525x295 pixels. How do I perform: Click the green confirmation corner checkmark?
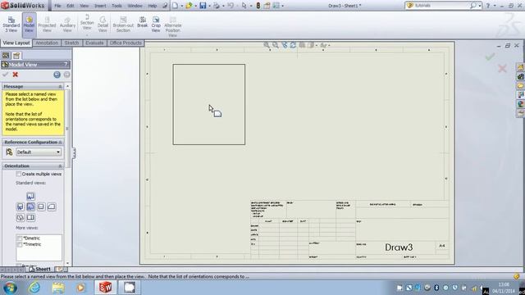pos(490,57)
